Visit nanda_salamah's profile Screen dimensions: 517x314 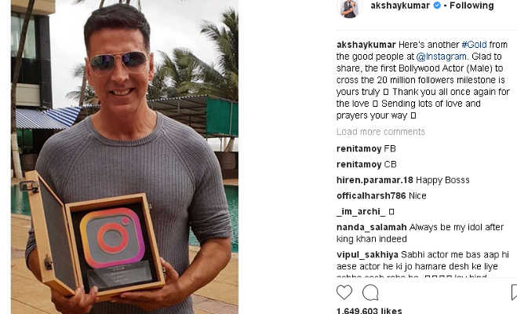(x=372, y=227)
